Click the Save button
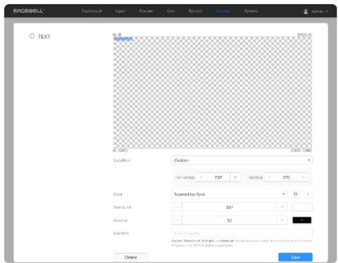338x263 pixels. (295, 257)
